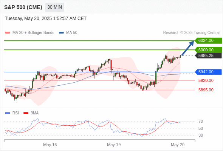Click the May 16 date axis label
Screen dimensions: 223x151
click(x=50, y=145)
